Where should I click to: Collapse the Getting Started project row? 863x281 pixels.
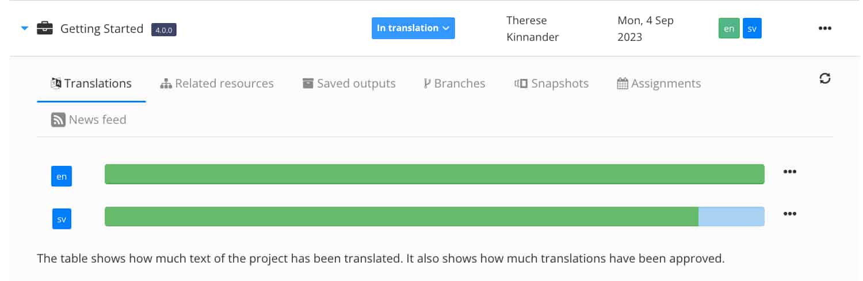click(24, 28)
